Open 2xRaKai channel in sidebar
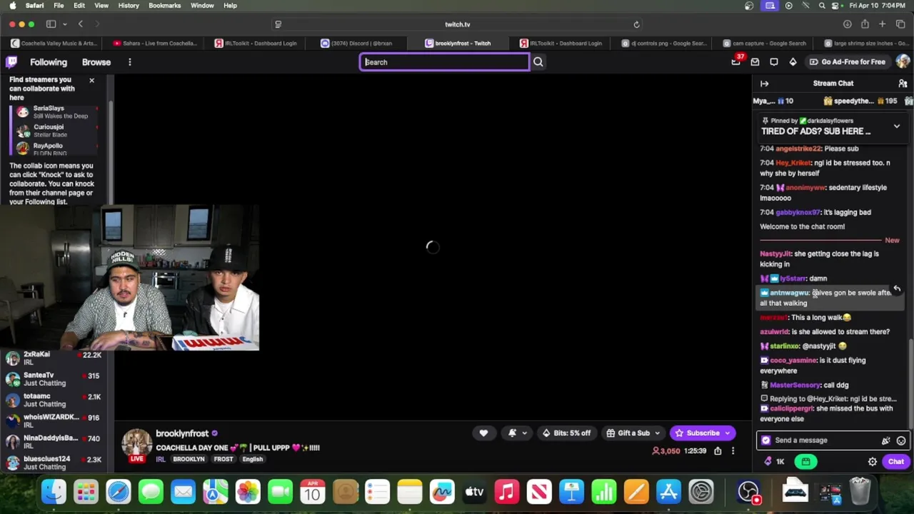 (54, 358)
